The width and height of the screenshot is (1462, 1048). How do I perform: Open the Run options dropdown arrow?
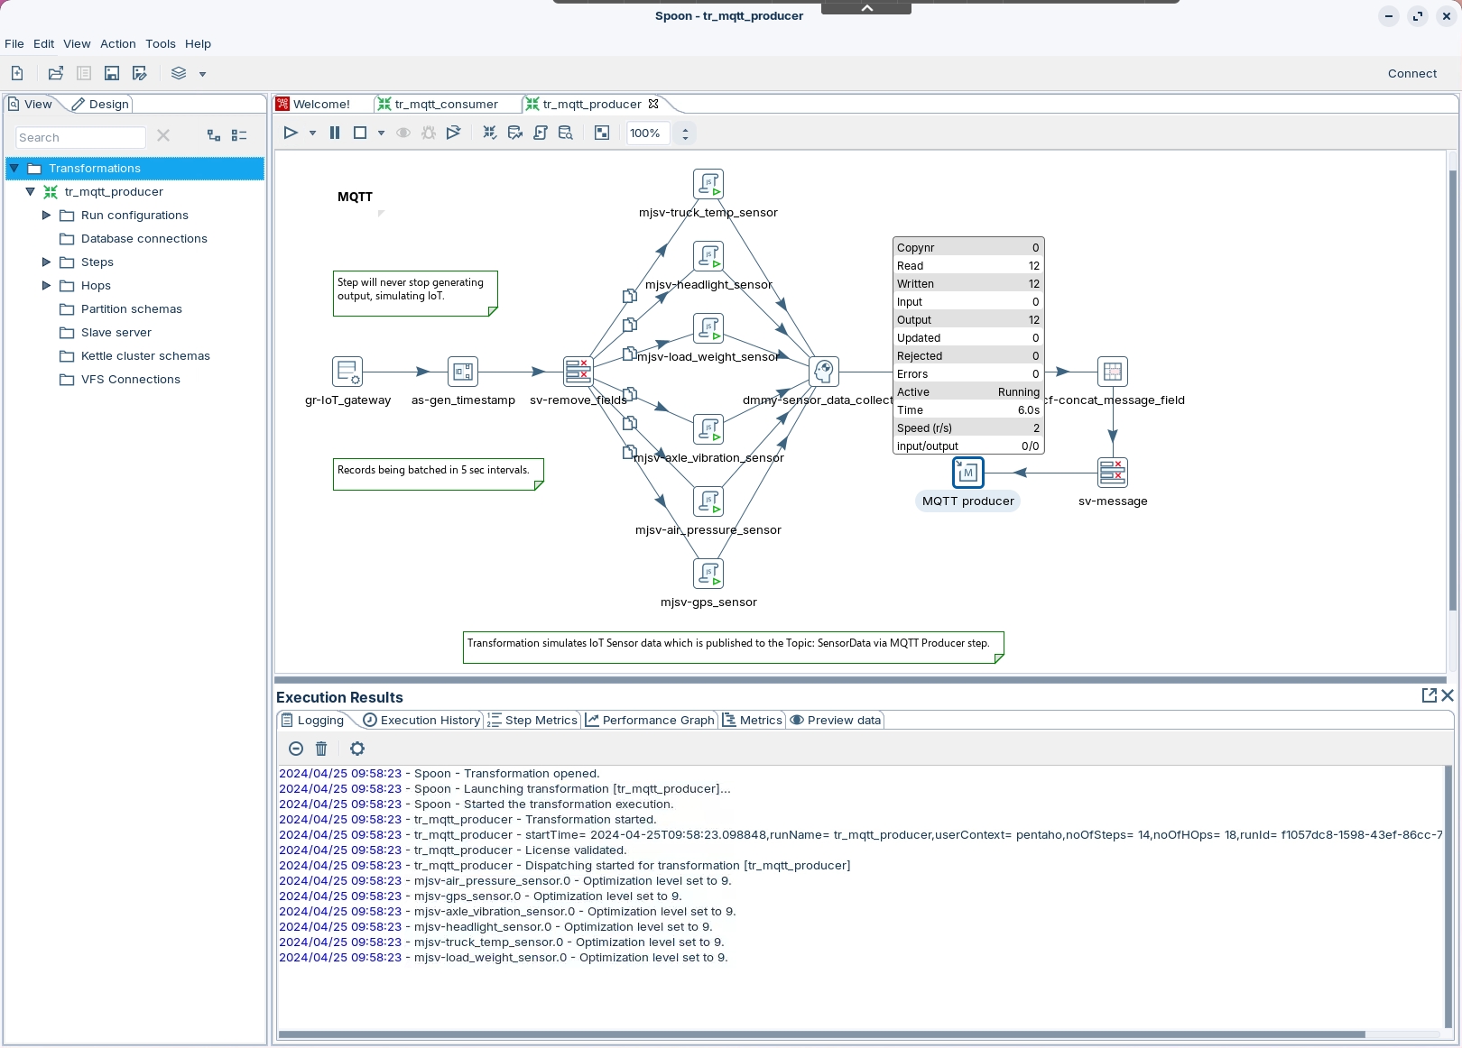pyautogui.click(x=312, y=133)
